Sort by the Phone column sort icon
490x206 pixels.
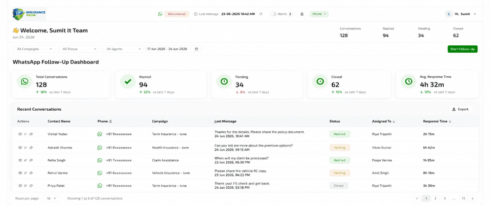point(110,121)
